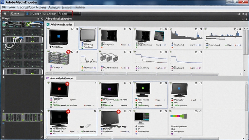Select the upper AdobeMediaEncoder tab with green icon
Viewport: 249px width, 140px height.
click(x=60, y=25)
